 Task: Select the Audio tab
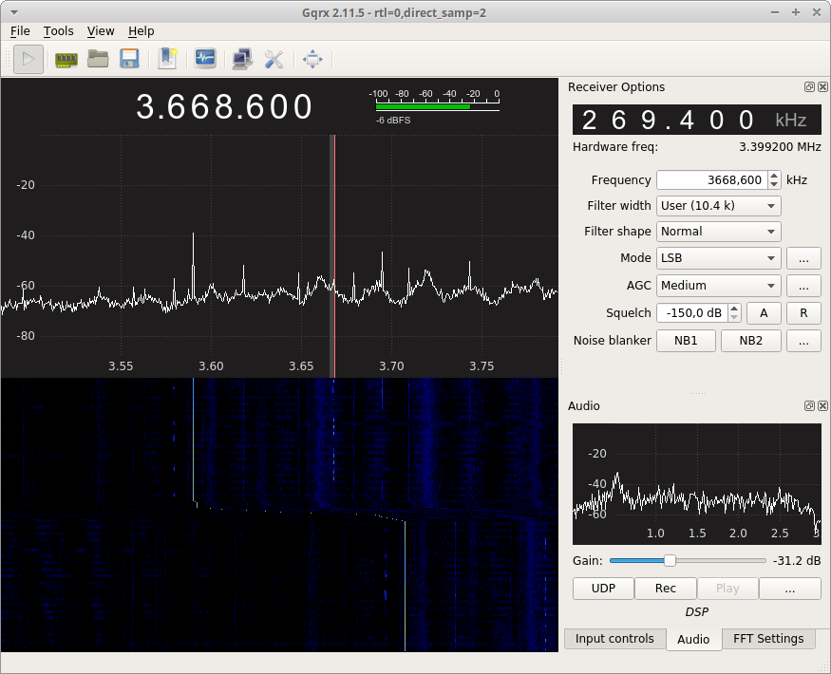click(x=693, y=639)
